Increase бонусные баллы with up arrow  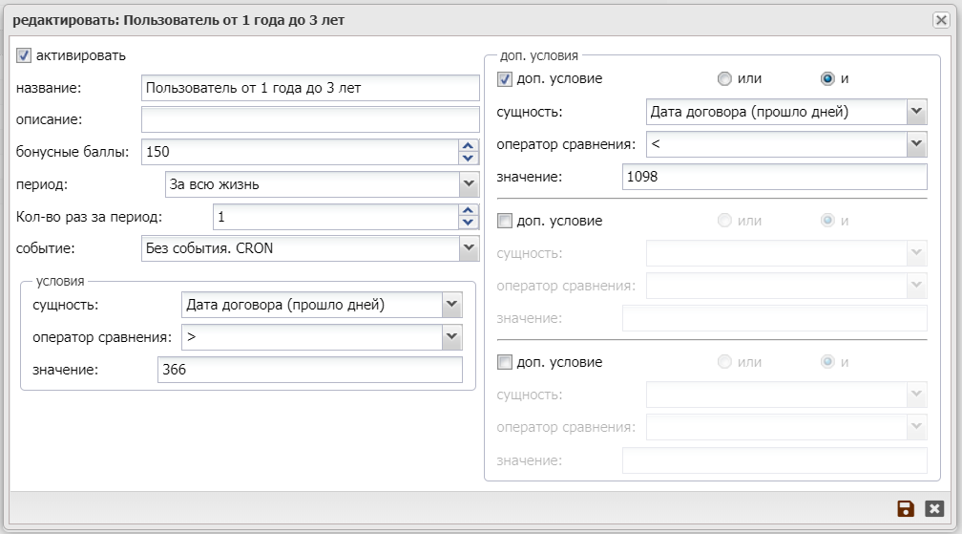click(x=468, y=146)
